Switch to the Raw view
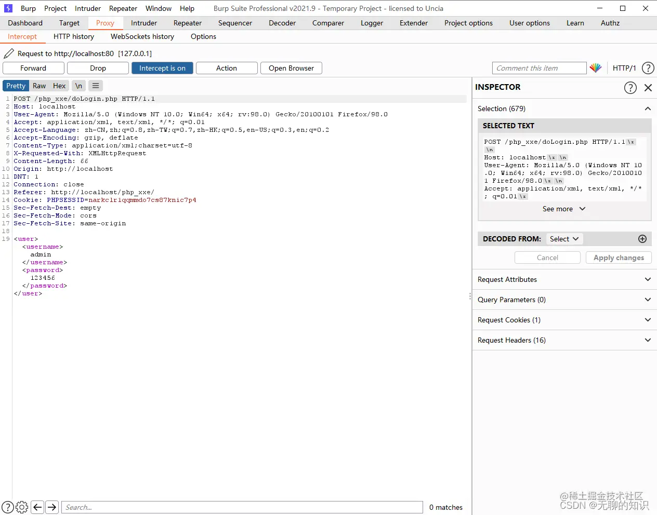The width and height of the screenshot is (657, 515). (x=39, y=86)
